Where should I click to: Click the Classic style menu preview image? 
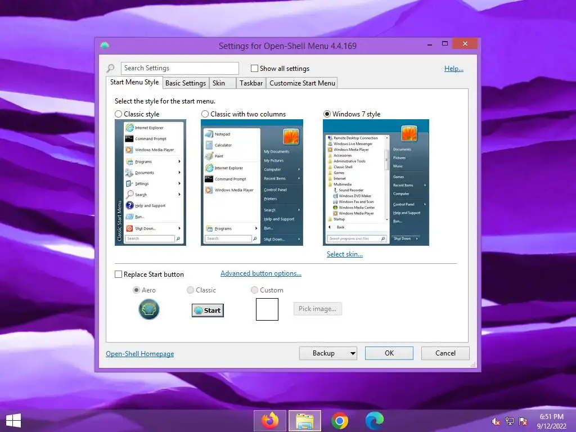coord(150,182)
